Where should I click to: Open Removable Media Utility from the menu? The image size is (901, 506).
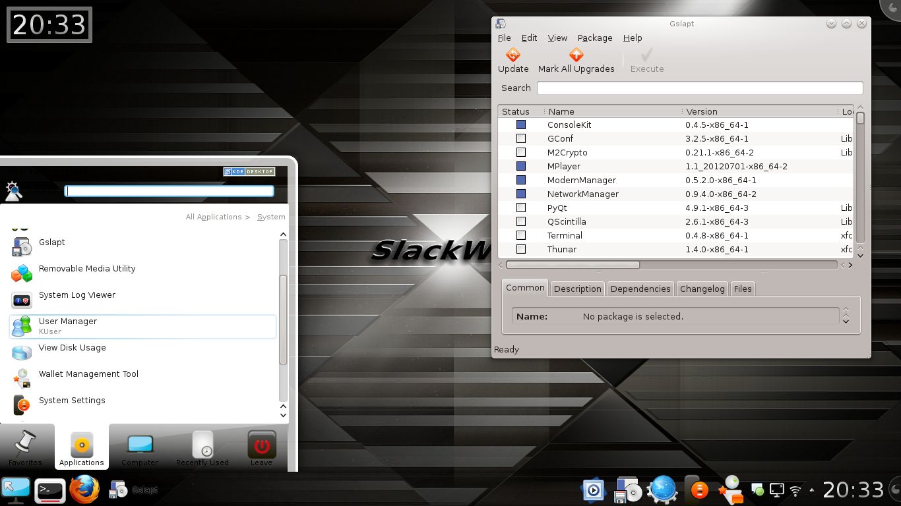[142, 273]
